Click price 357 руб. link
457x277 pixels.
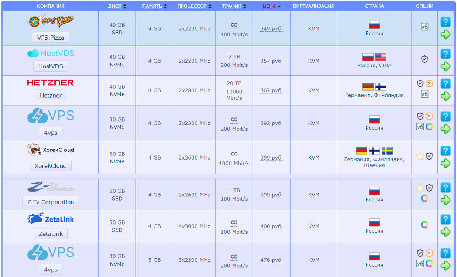(x=271, y=61)
